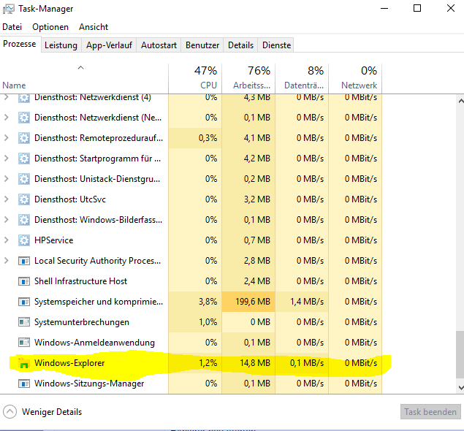Open the Optionen menu
Image resolution: width=464 pixels, height=431 pixels.
[x=50, y=27]
